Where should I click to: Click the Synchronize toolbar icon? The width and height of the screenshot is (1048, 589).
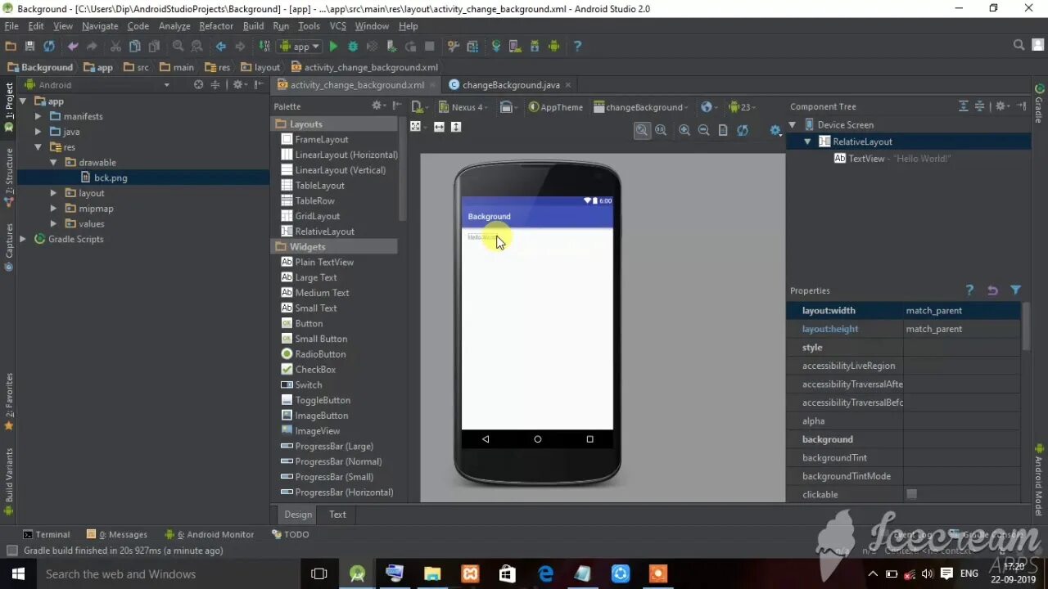click(49, 47)
